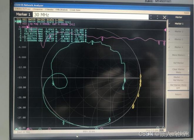194x140 pixels.
Task: Expand the More Markers submenu
Action: coord(179,55)
